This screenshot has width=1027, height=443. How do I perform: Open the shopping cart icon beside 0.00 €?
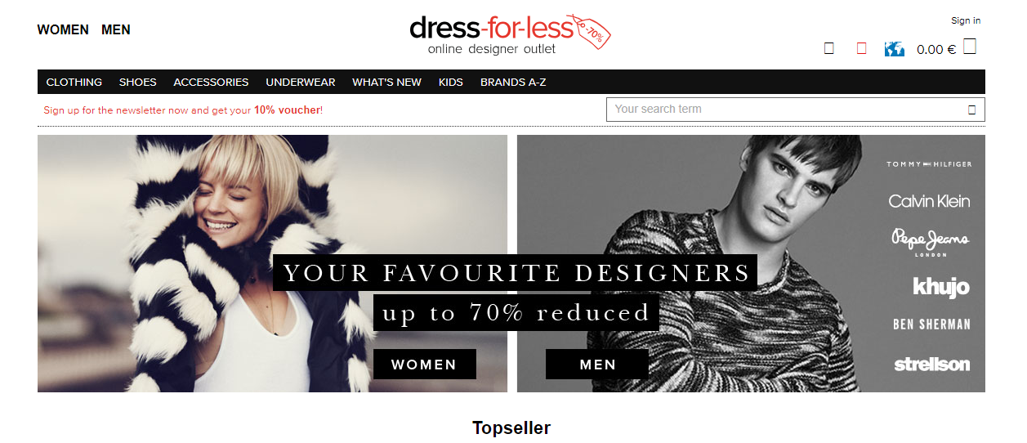click(x=970, y=47)
